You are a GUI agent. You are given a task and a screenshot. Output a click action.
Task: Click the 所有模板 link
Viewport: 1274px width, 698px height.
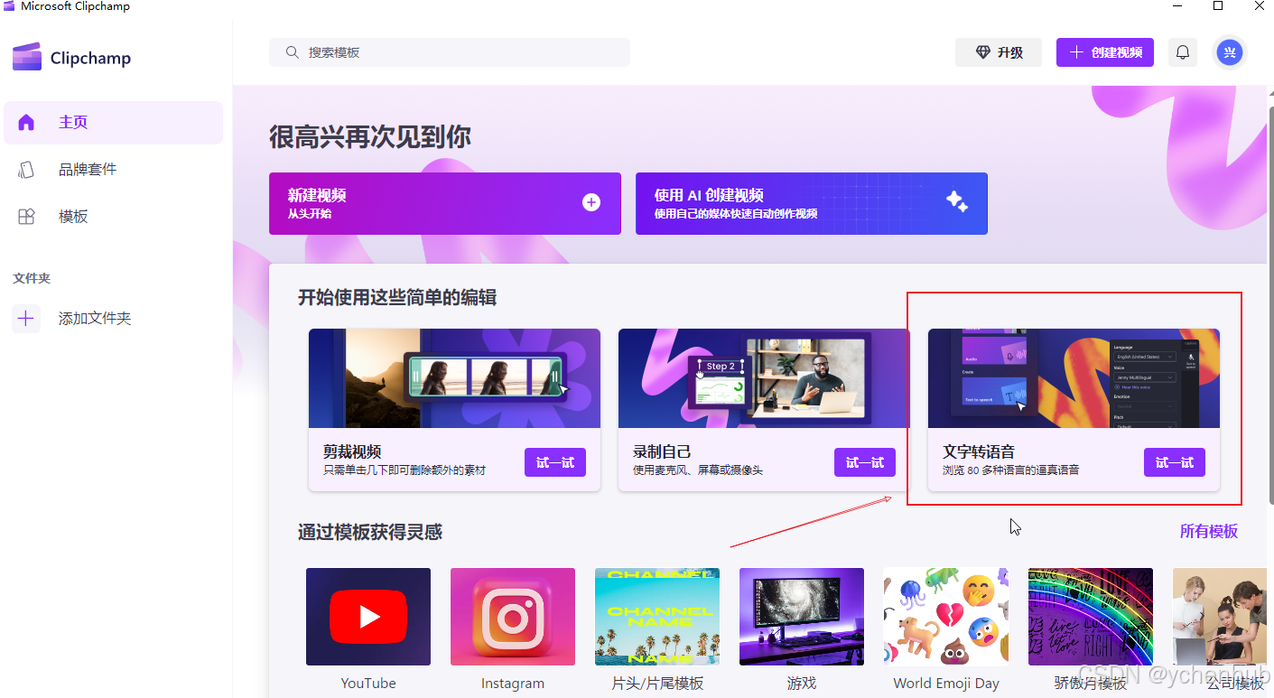(1209, 532)
